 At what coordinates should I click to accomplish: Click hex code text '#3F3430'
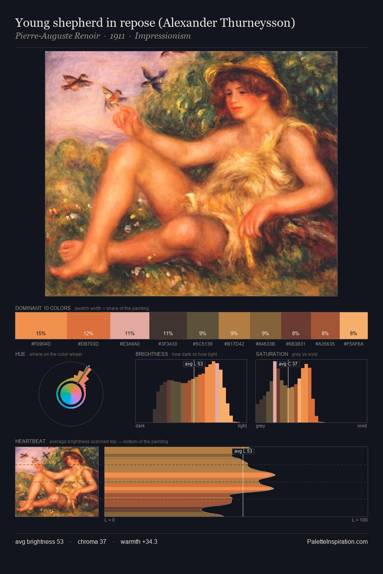pos(168,344)
